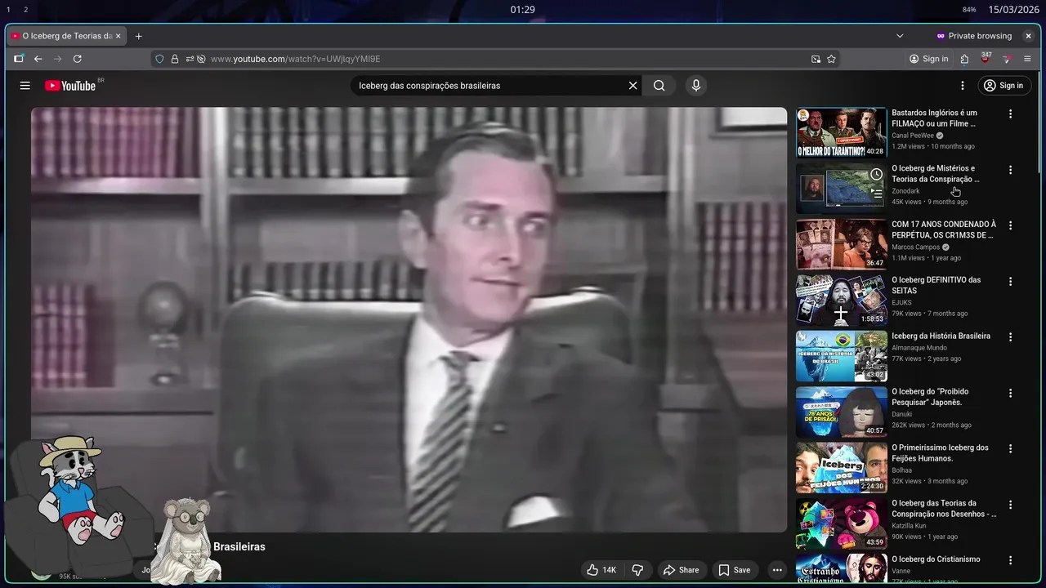This screenshot has height=588, width=1046.
Task: Click the video player to pause
Action: pyautogui.click(x=409, y=319)
